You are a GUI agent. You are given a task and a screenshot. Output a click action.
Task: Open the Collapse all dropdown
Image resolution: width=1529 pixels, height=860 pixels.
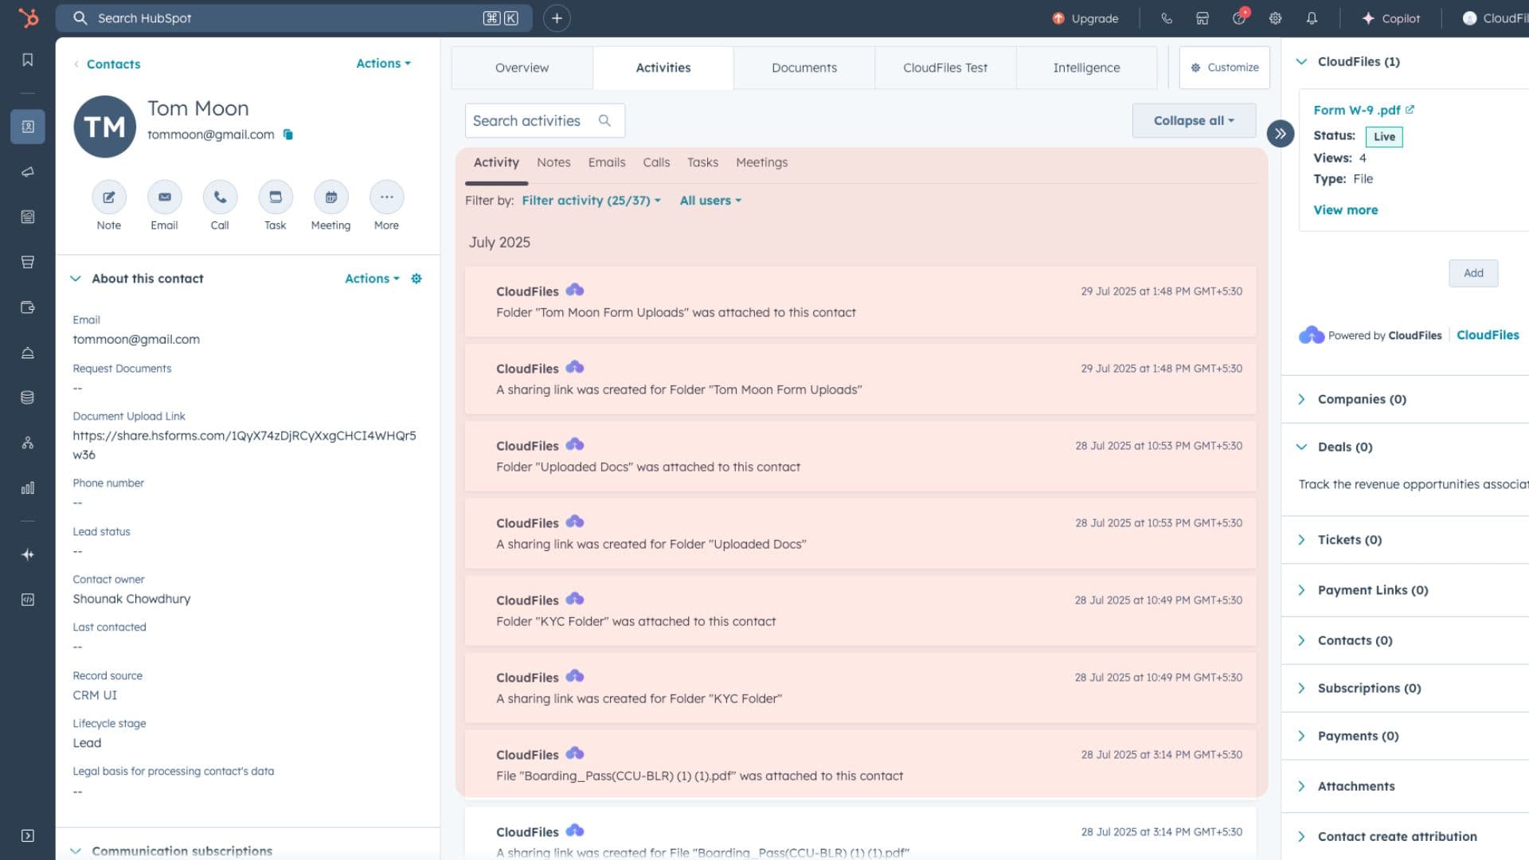tap(1193, 120)
